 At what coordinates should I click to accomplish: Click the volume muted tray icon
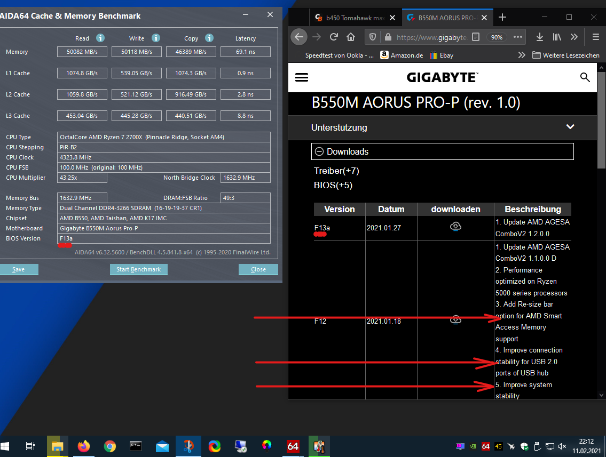[562, 446]
